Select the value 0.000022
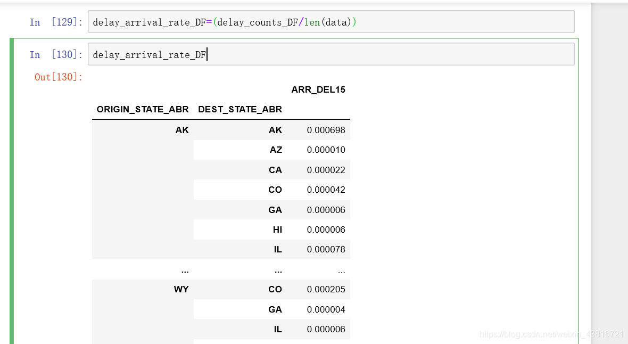 click(x=326, y=170)
